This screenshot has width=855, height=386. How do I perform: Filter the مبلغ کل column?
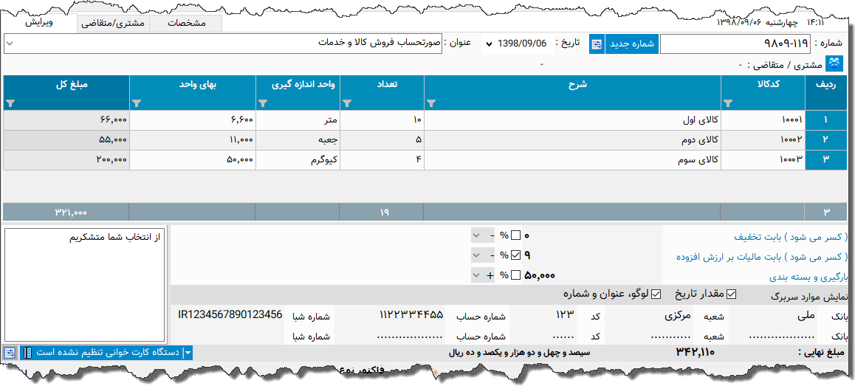point(10,103)
